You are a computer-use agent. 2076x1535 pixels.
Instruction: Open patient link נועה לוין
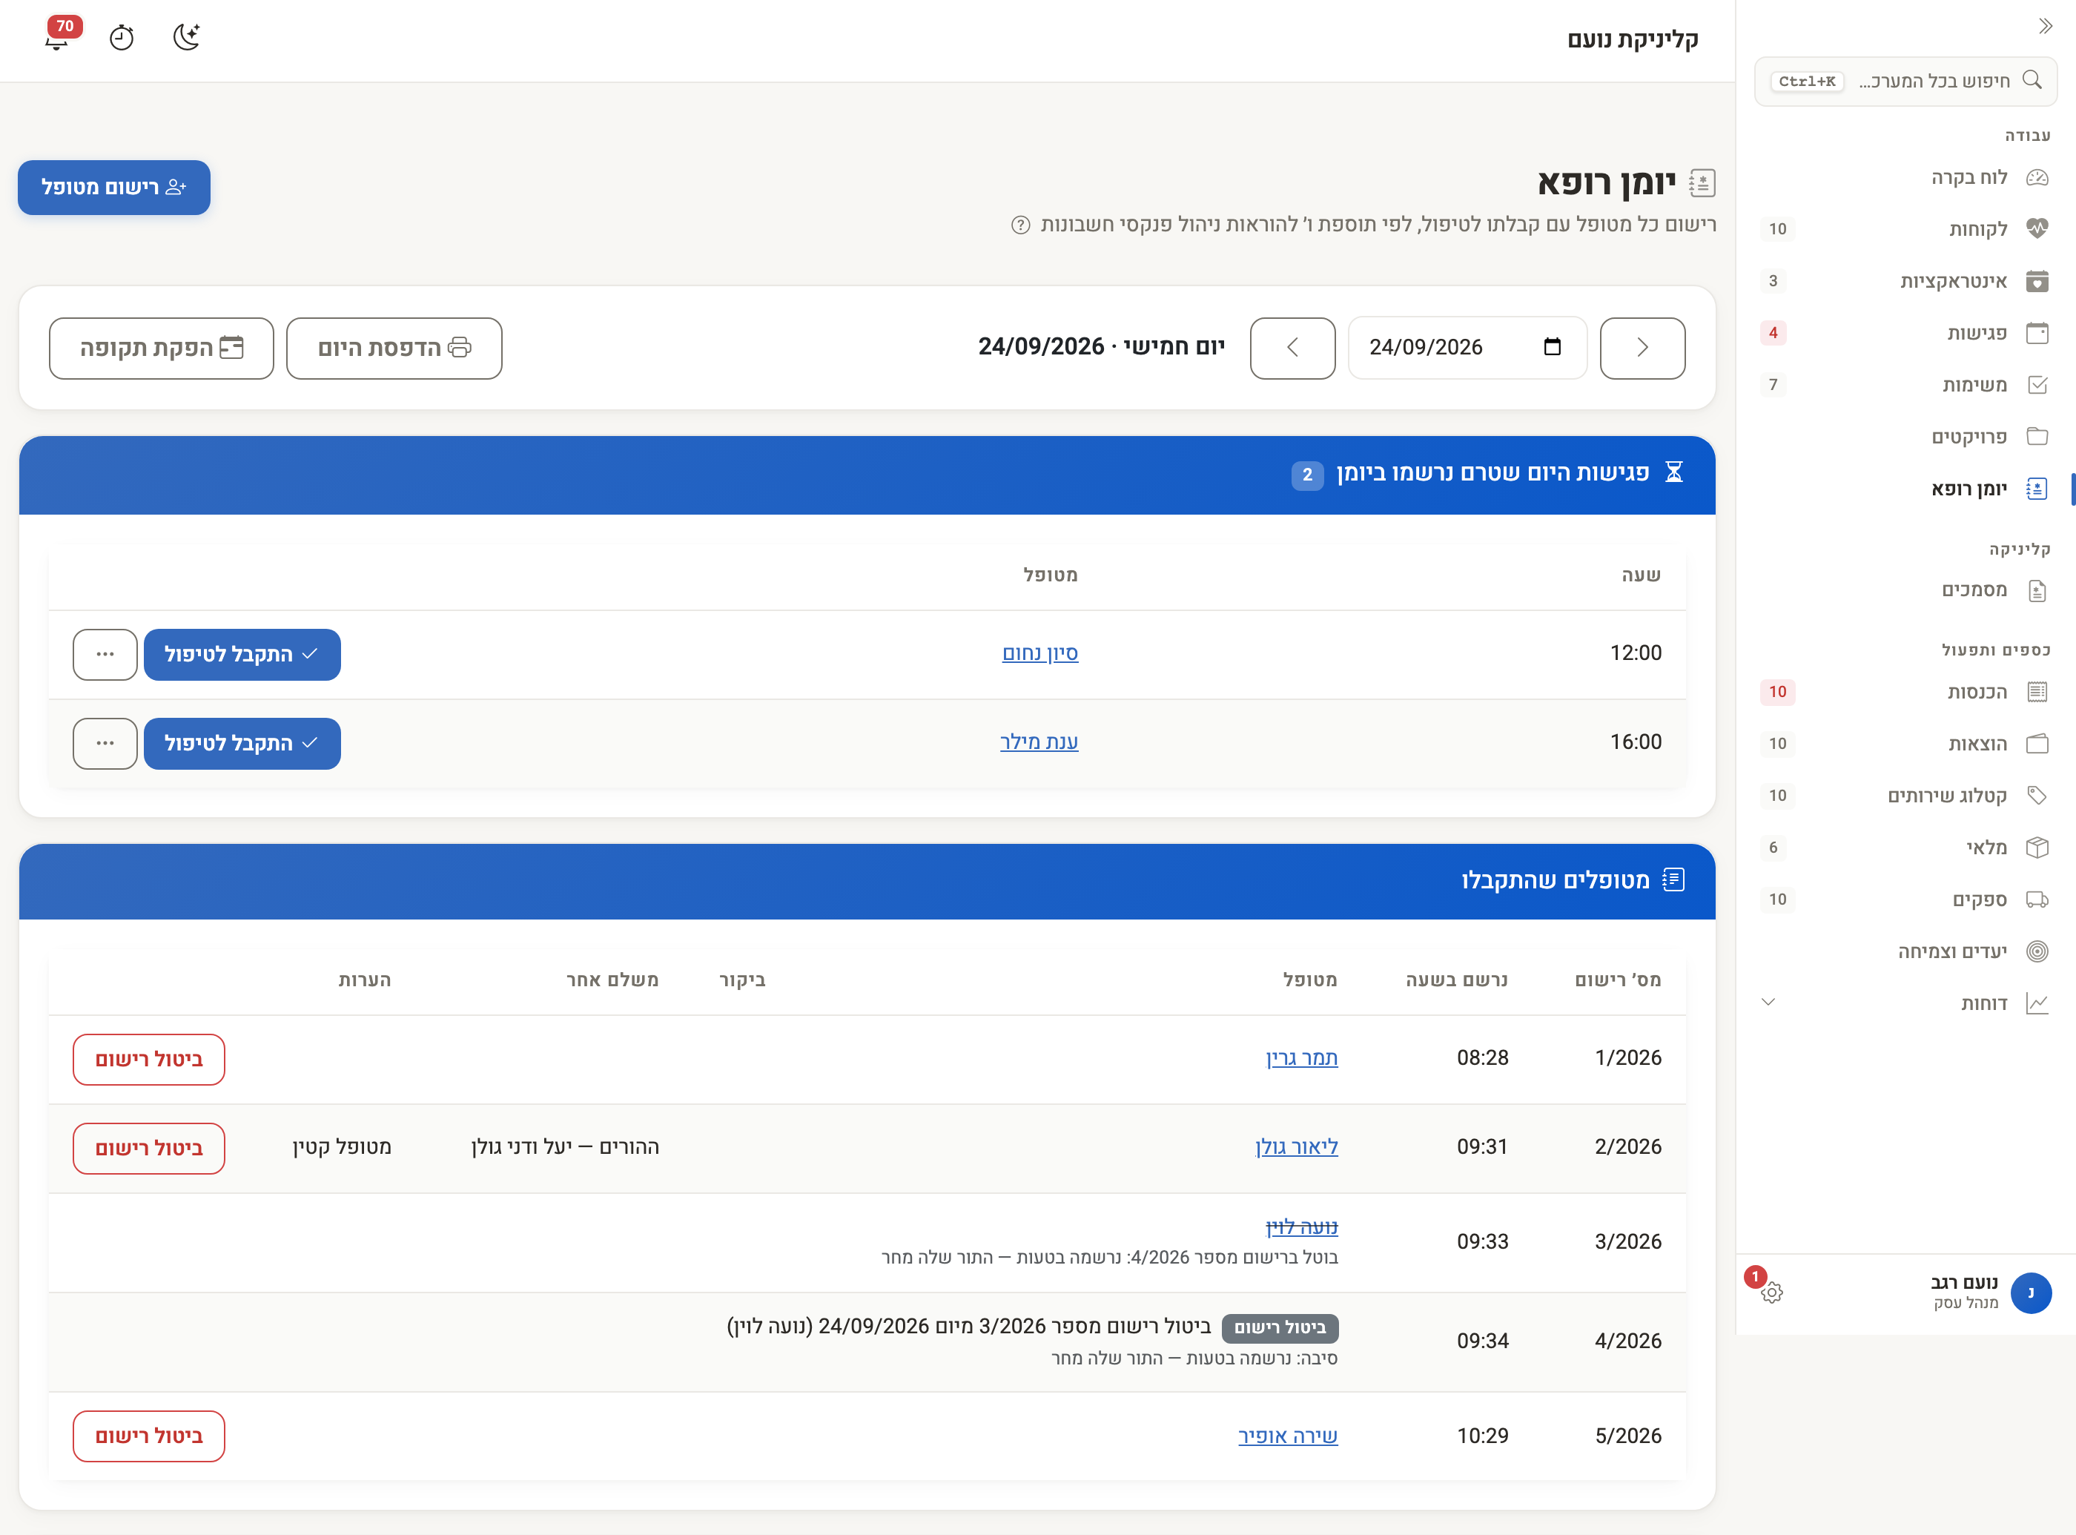(x=1301, y=1227)
